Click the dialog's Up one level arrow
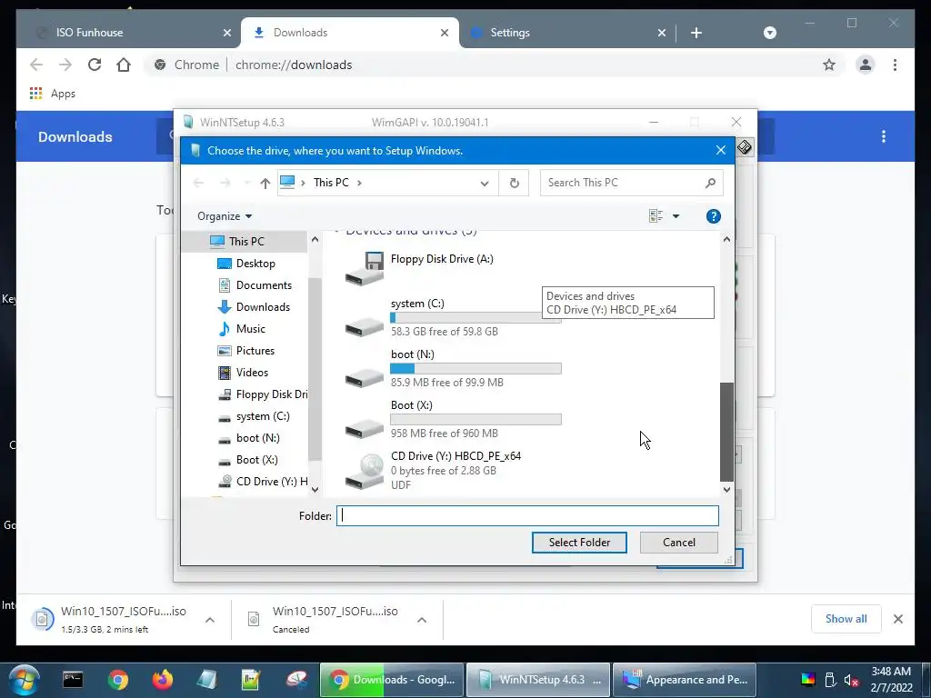 [265, 183]
